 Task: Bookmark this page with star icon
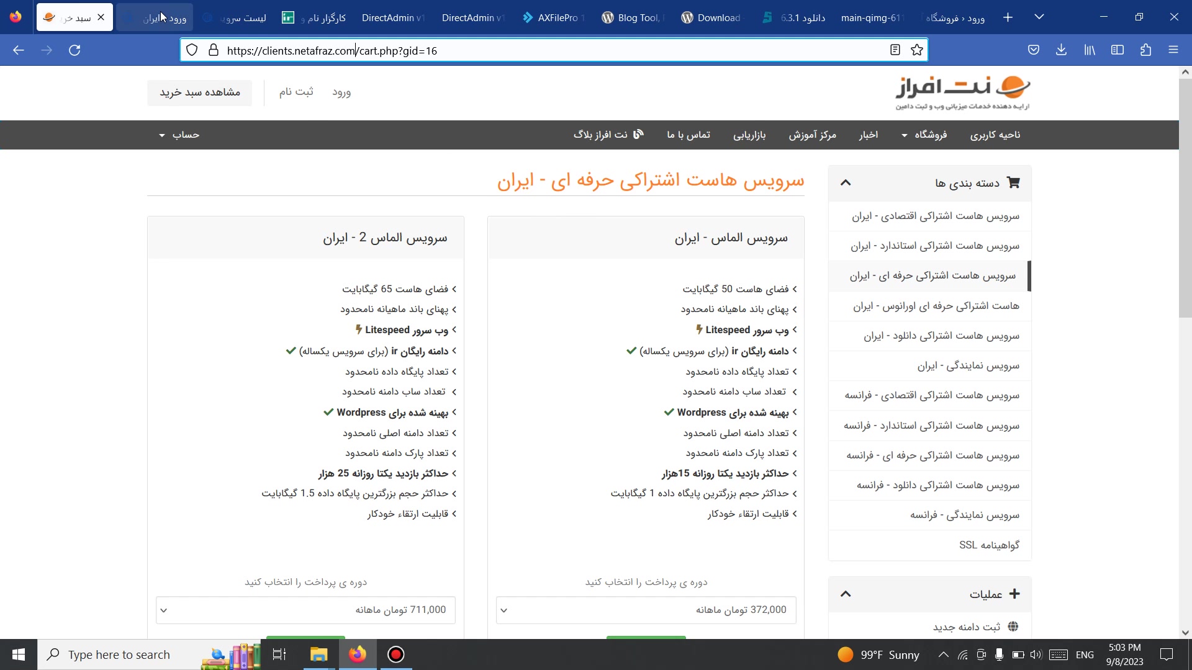click(x=917, y=50)
